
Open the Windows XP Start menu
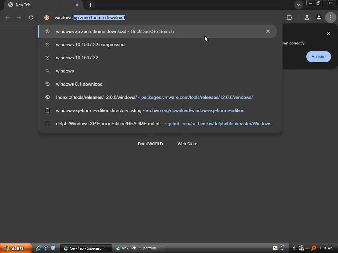[x=16, y=248]
